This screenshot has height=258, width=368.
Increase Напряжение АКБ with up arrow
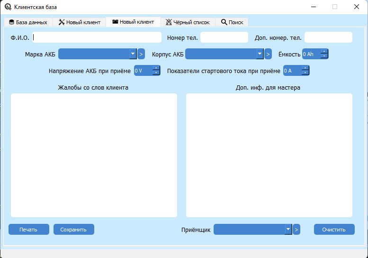(x=156, y=68)
